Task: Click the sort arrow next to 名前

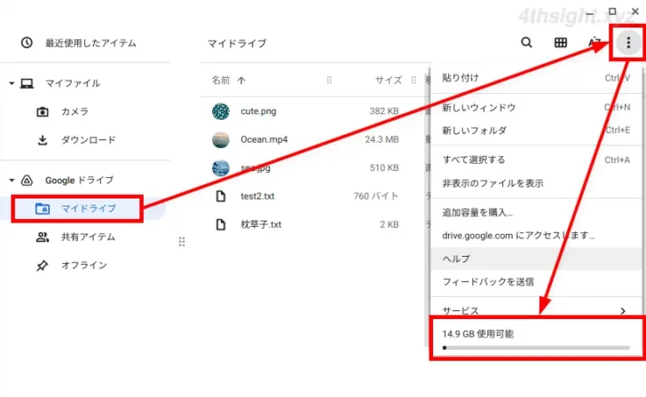Action: (x=241, y=81)
